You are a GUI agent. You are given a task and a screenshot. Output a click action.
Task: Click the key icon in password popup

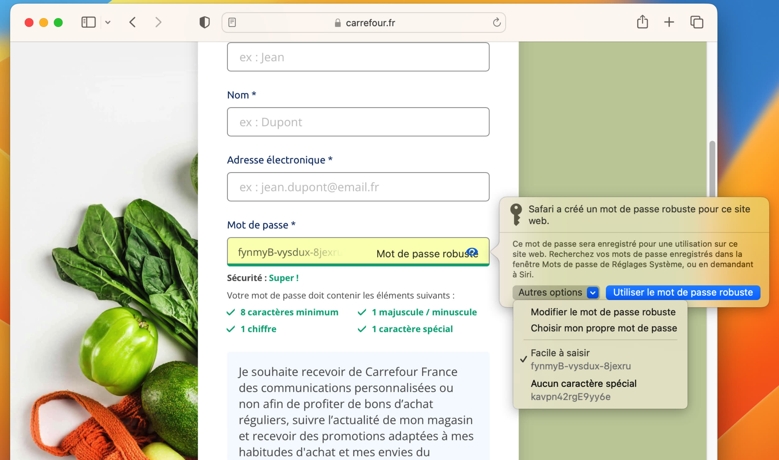(516, 215)
